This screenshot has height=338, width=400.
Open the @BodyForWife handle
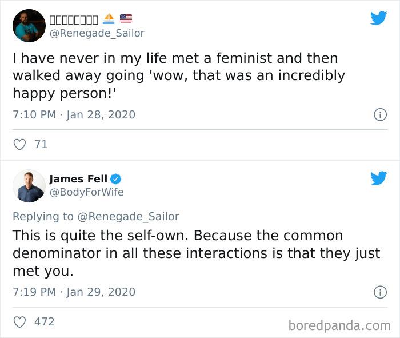86,192
